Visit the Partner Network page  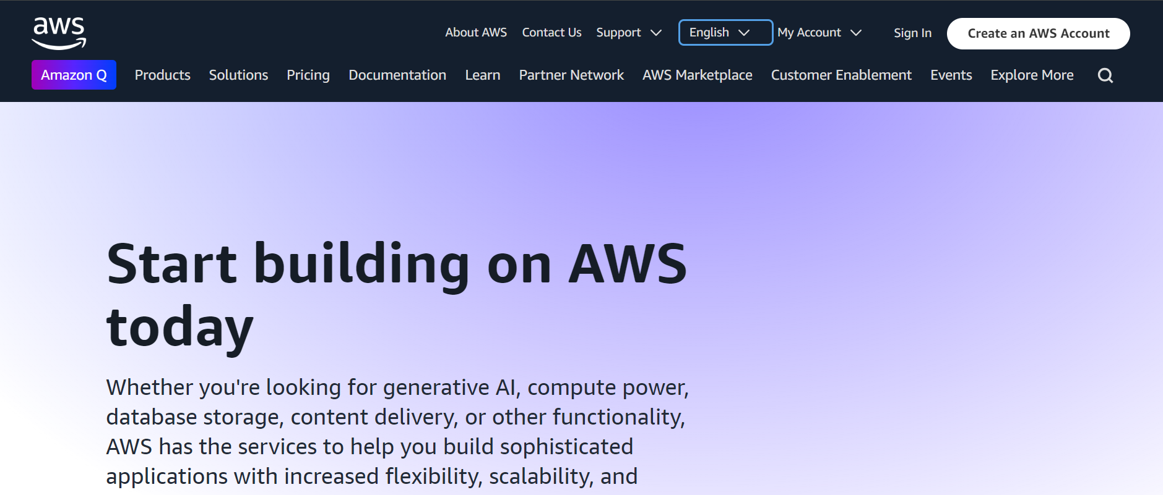click(x=571, y=75)
